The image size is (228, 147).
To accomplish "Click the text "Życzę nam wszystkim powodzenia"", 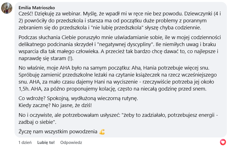I will [58, 132].
